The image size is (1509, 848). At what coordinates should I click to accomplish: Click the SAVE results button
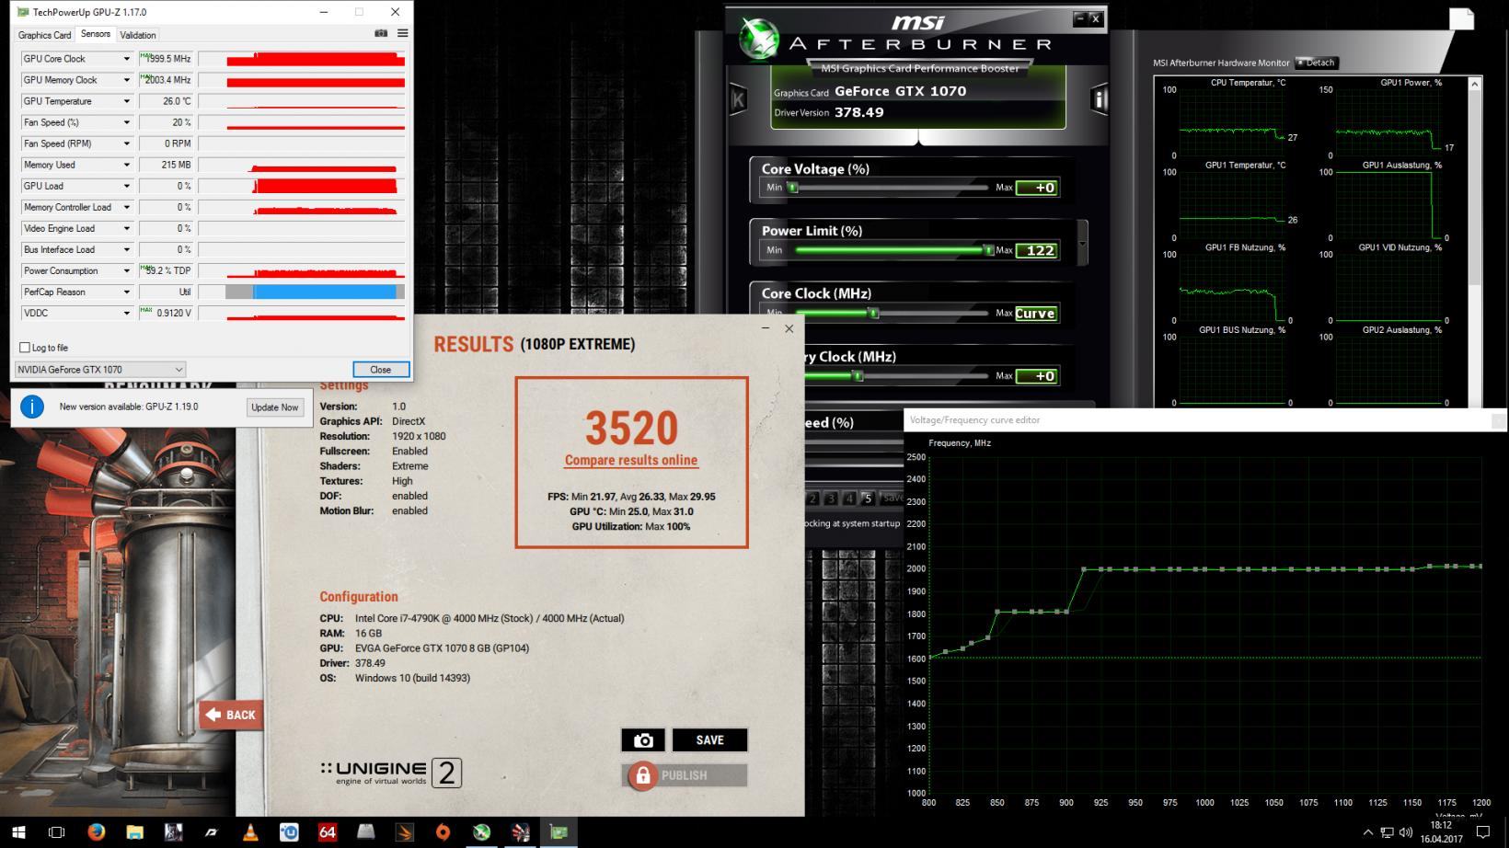point(709,740)
